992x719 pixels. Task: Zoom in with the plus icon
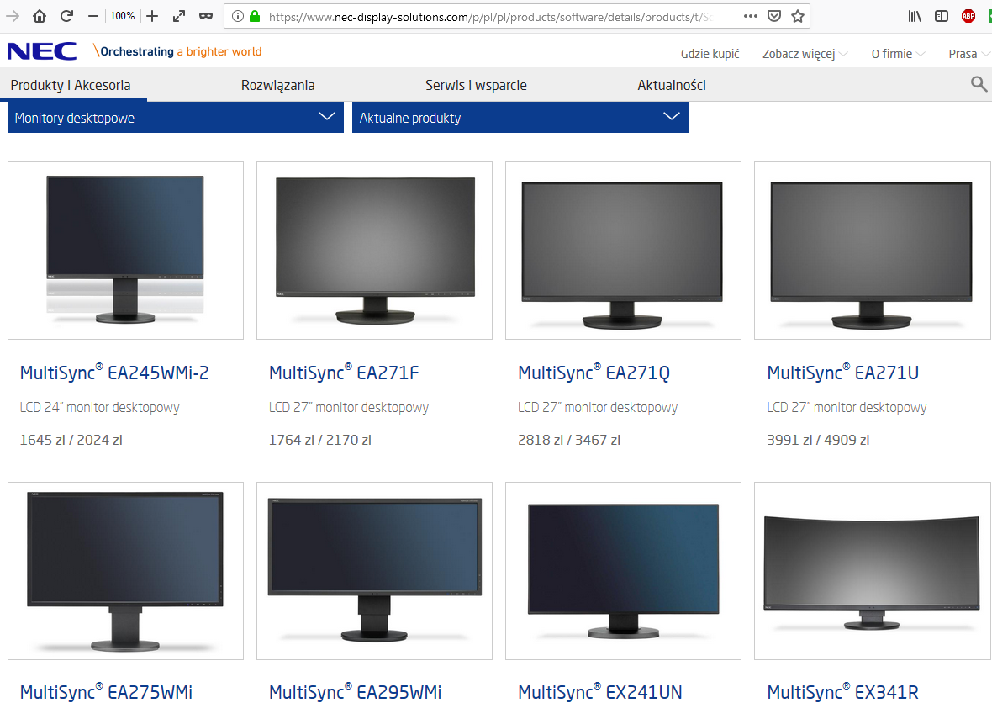tap(152, 16)
